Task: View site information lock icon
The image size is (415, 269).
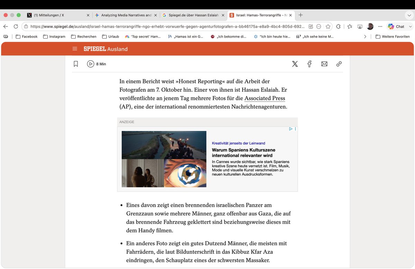Action: (26, 27)
